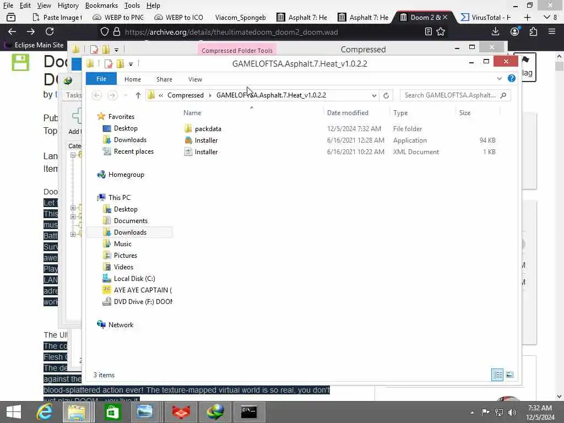Toggle reader view icon
Image resolution: width=564 pixels, height=423 pixels.
(x=428, y=31)
